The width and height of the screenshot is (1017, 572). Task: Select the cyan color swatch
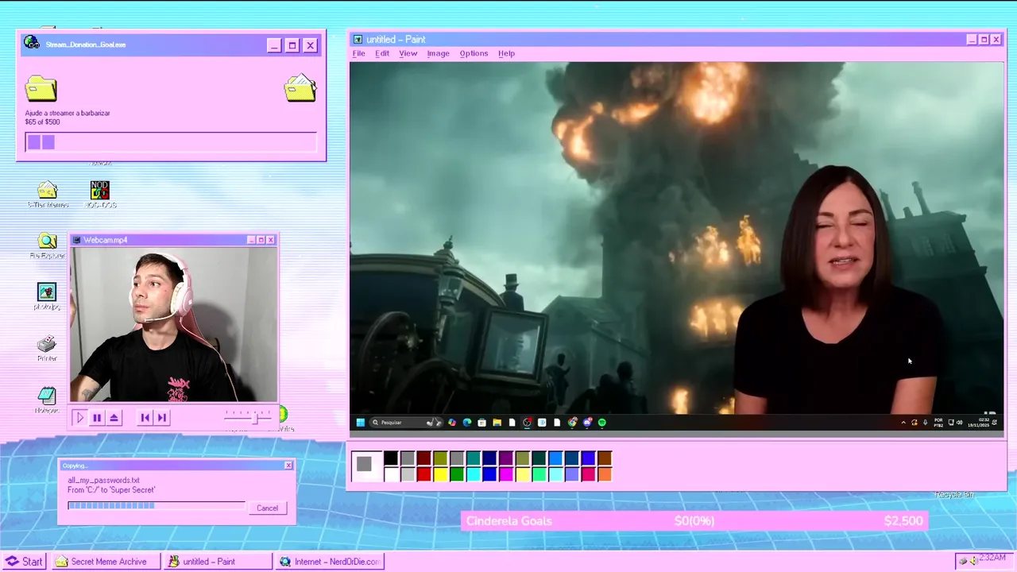(x=473, y=474)
